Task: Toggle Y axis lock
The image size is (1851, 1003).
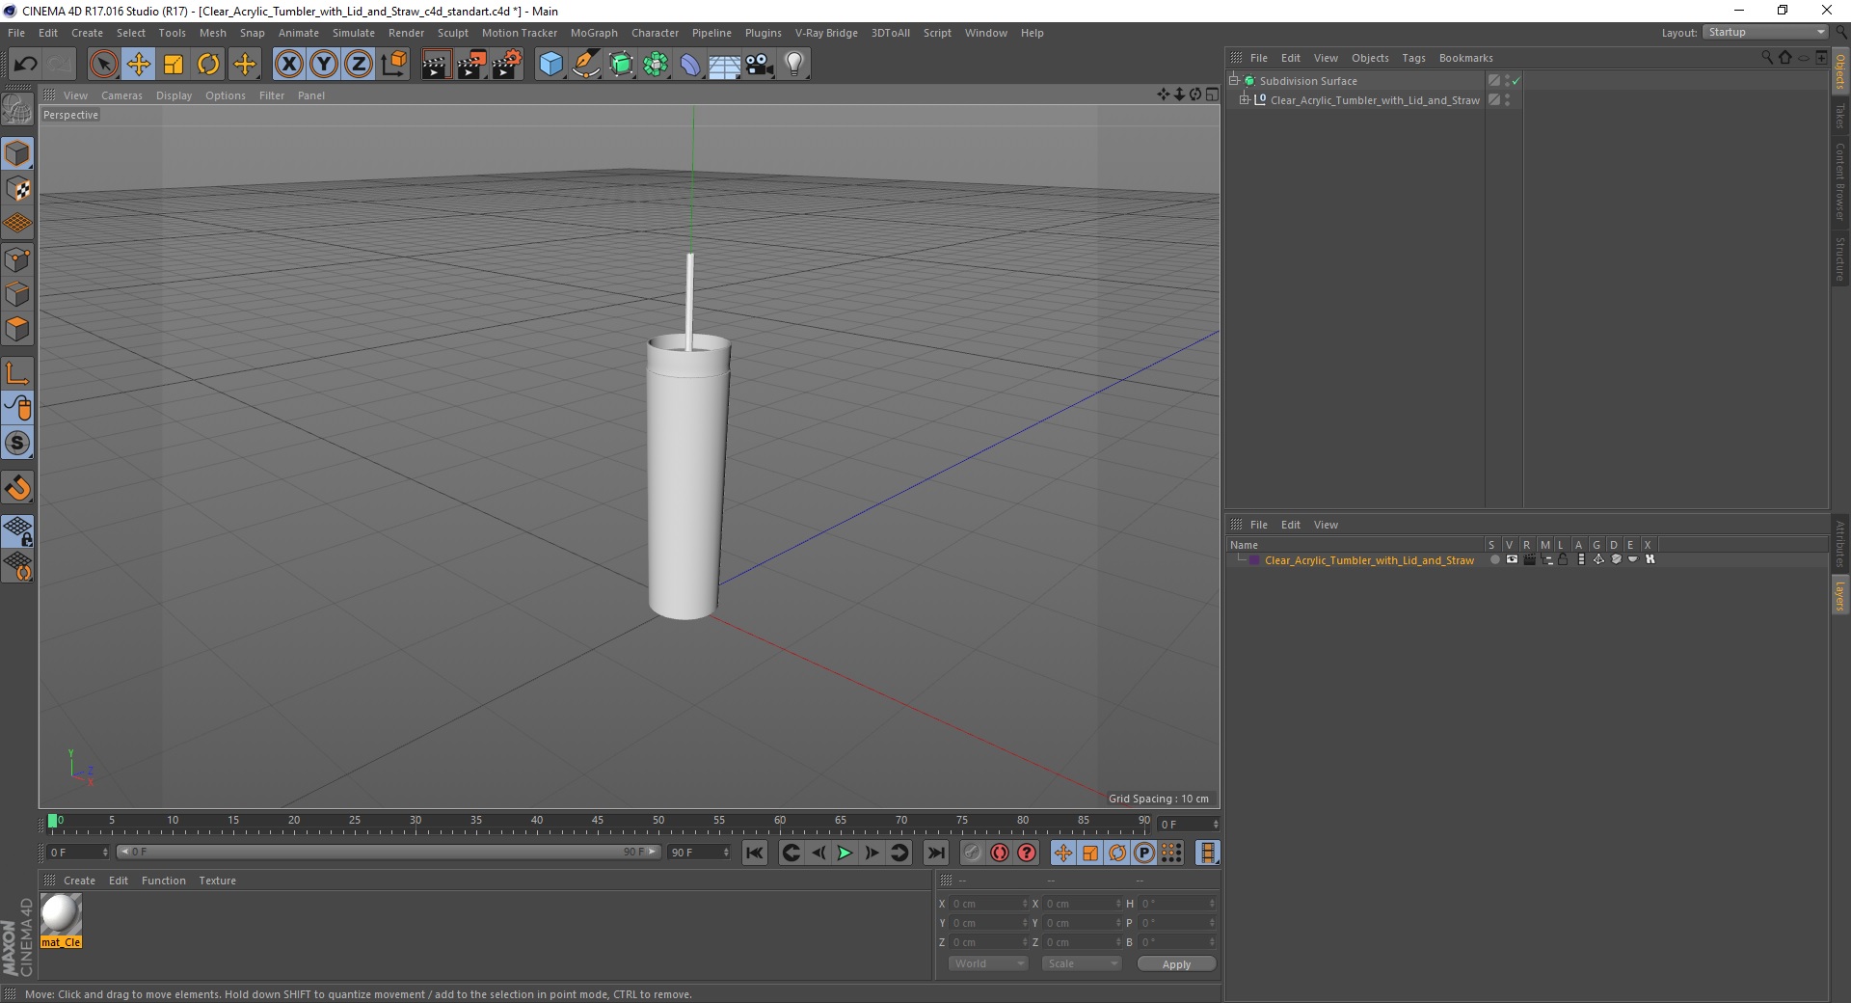Action: (324, 65)
